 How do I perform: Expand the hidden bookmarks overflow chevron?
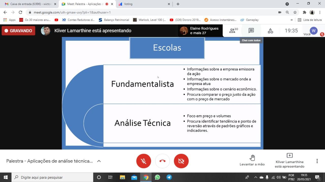click(291, 20)
